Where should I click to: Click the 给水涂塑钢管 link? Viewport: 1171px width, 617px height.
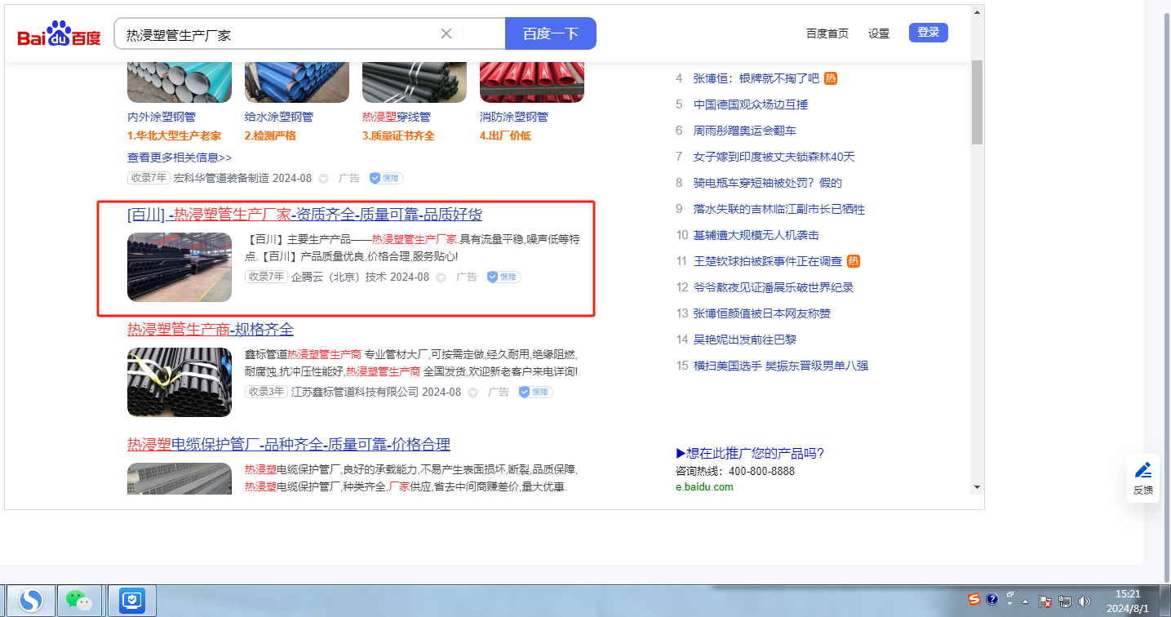[279, 117]
